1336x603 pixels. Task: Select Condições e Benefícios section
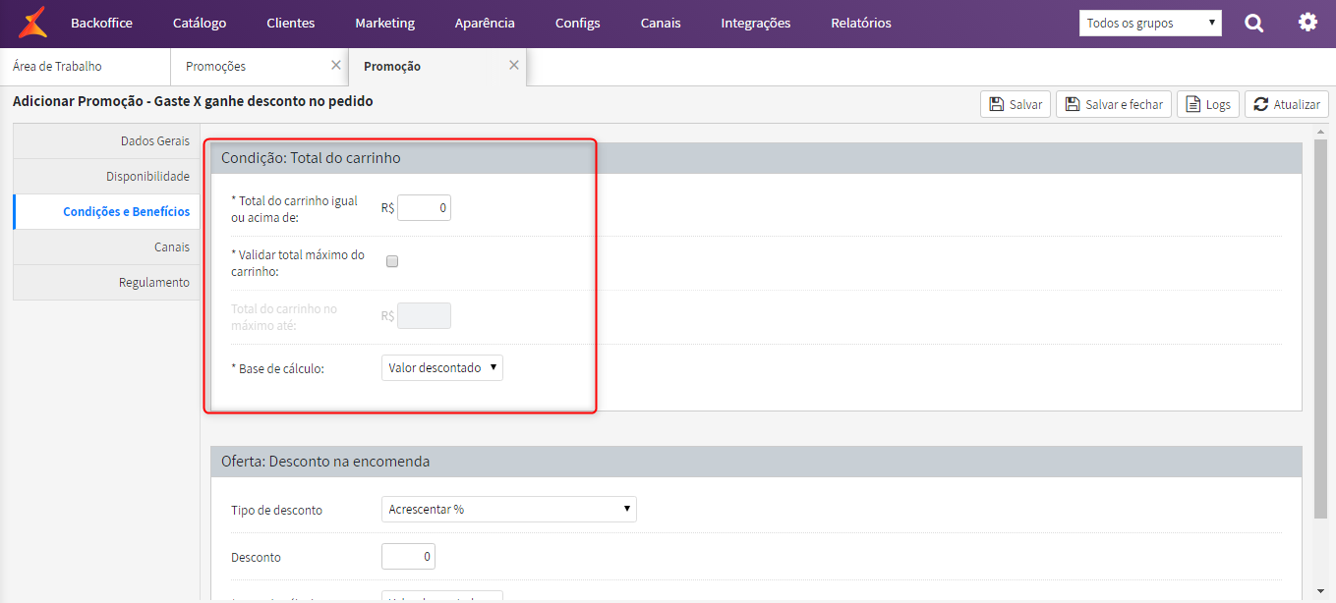[106, 211]
